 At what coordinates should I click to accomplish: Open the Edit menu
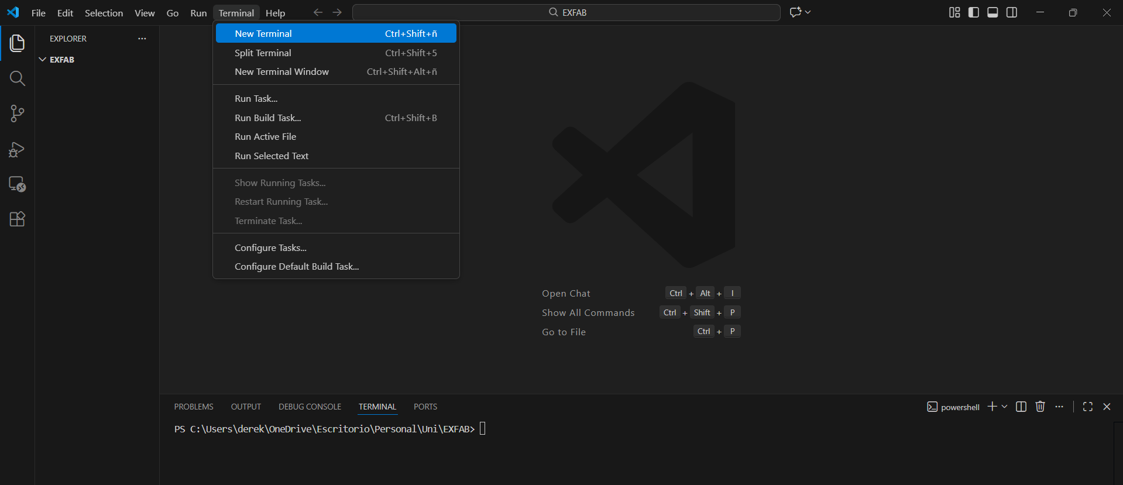[65, 13]
